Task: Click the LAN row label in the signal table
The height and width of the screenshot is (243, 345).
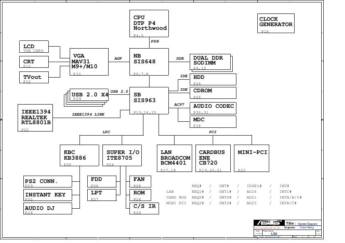Action: (x=170, y=192)
